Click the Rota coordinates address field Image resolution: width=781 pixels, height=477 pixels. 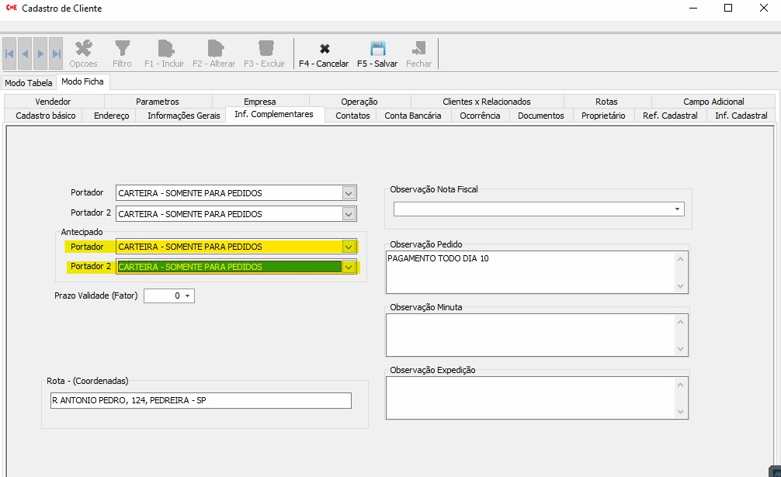click(x=200, y=400)
